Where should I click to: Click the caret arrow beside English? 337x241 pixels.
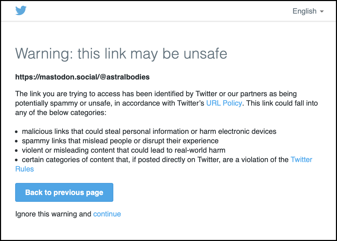(x=322, y=12)
